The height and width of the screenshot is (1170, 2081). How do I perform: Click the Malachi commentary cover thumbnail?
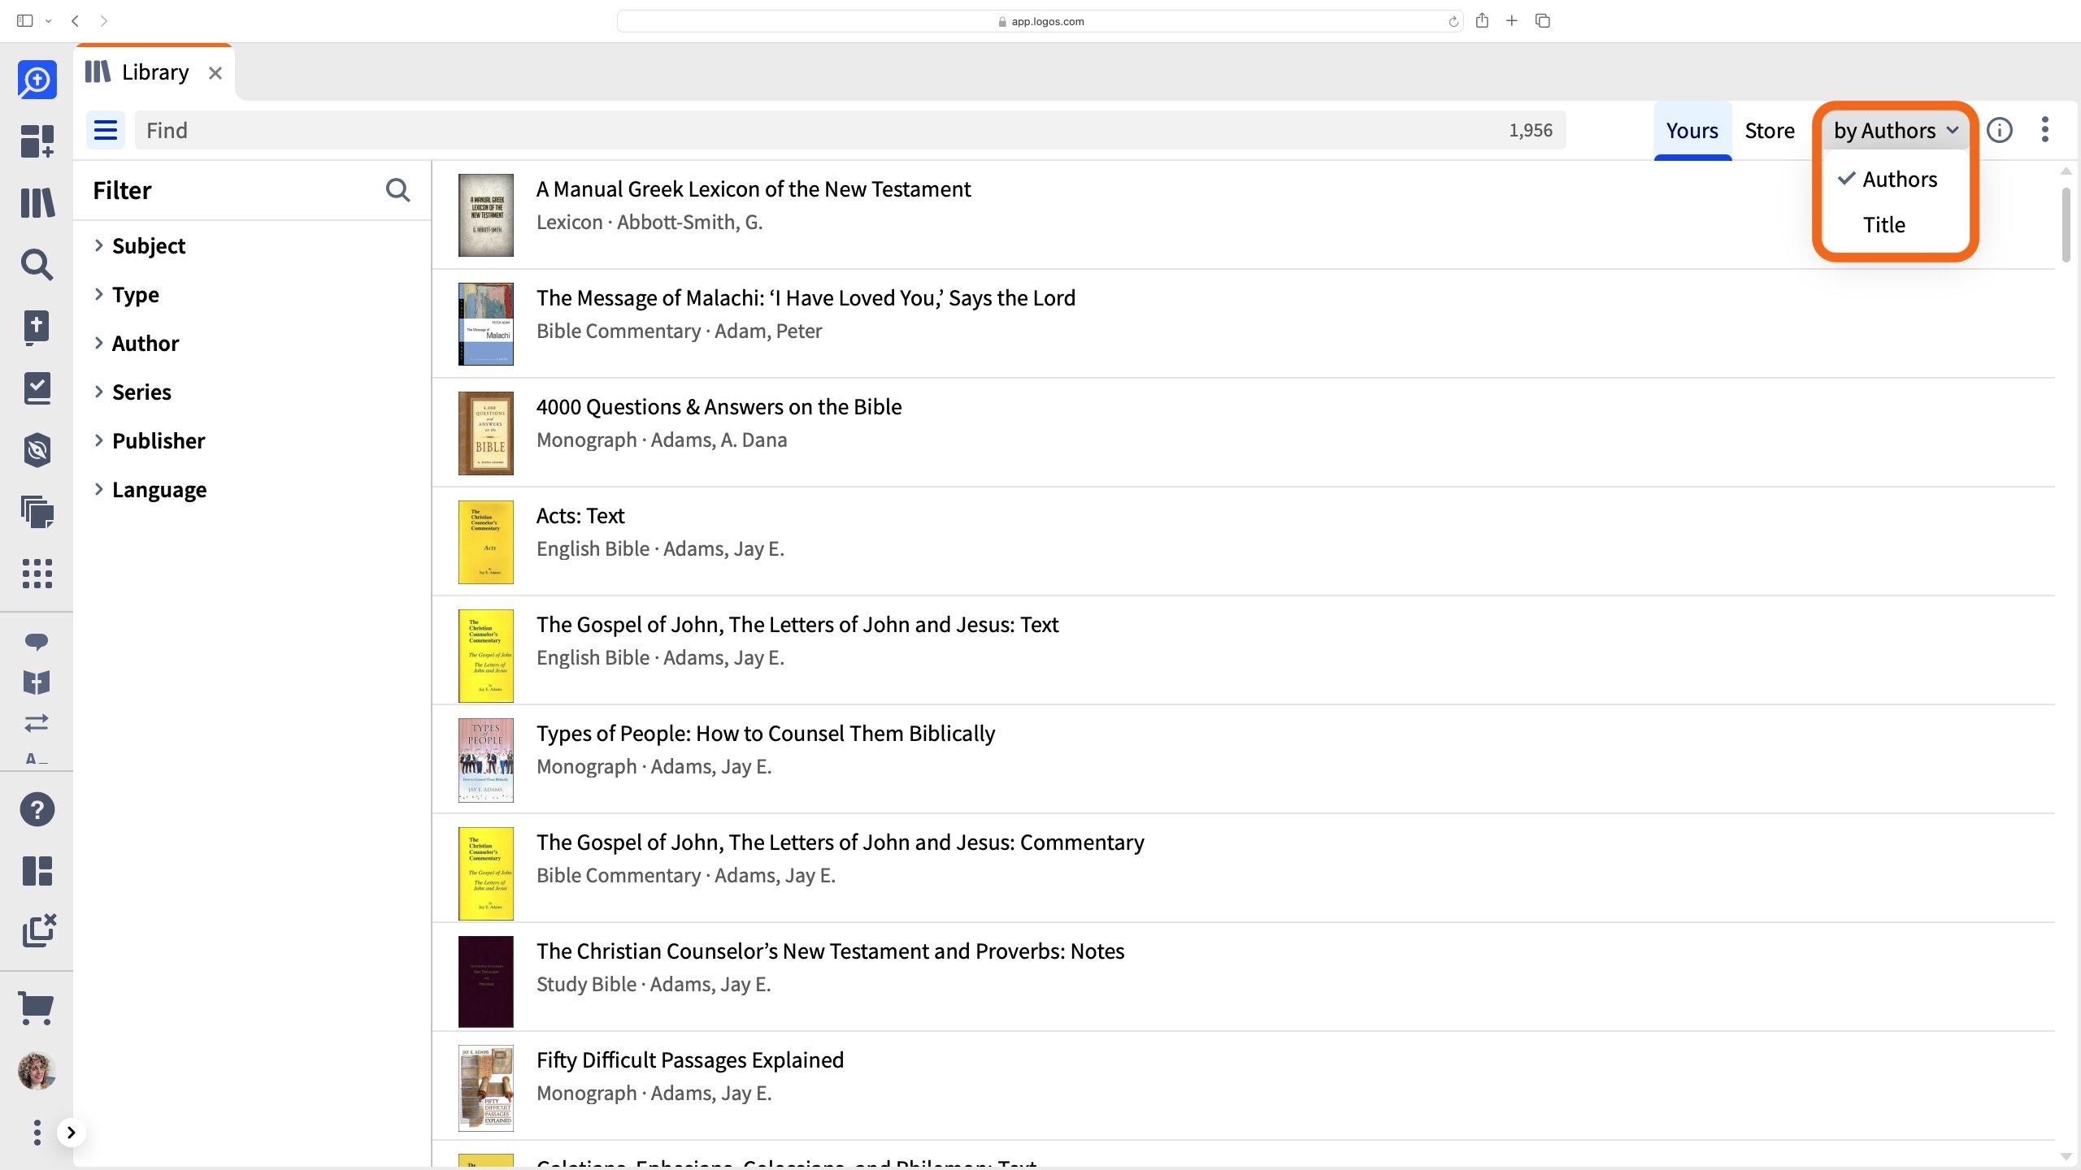click(485, 323)
